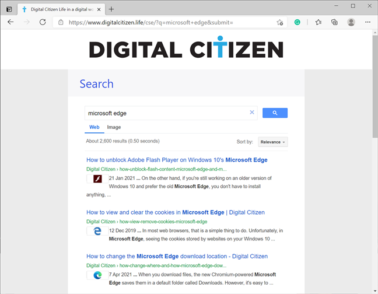Click the old Edge logo thumbnail
Image resolution: width=378 pixels, height=294 pixels.
coord(97,231)
